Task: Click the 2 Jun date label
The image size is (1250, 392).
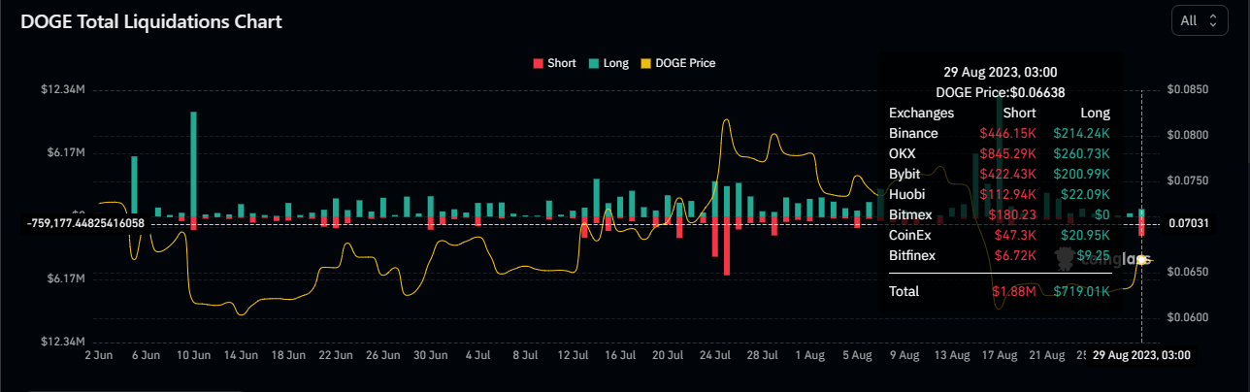Action: click(x=101, y=356)
